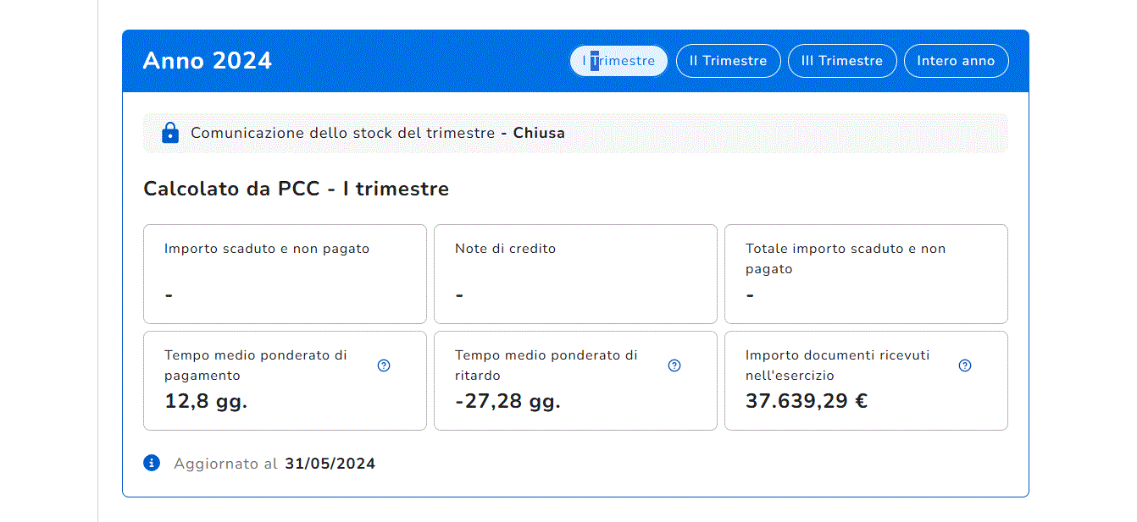The height and width of the screenshot is (522, 1137).
Task: Click the Calcolato da PCC heading
Action: [x=296, y=189]
